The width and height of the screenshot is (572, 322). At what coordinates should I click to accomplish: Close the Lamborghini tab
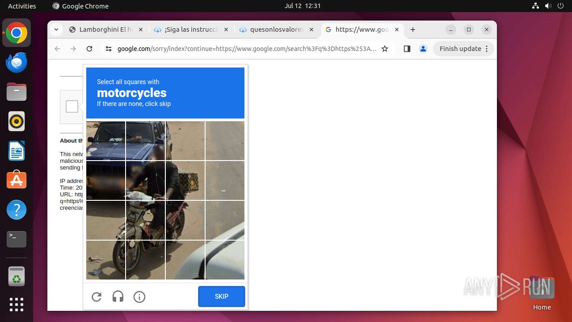(140, 30)
